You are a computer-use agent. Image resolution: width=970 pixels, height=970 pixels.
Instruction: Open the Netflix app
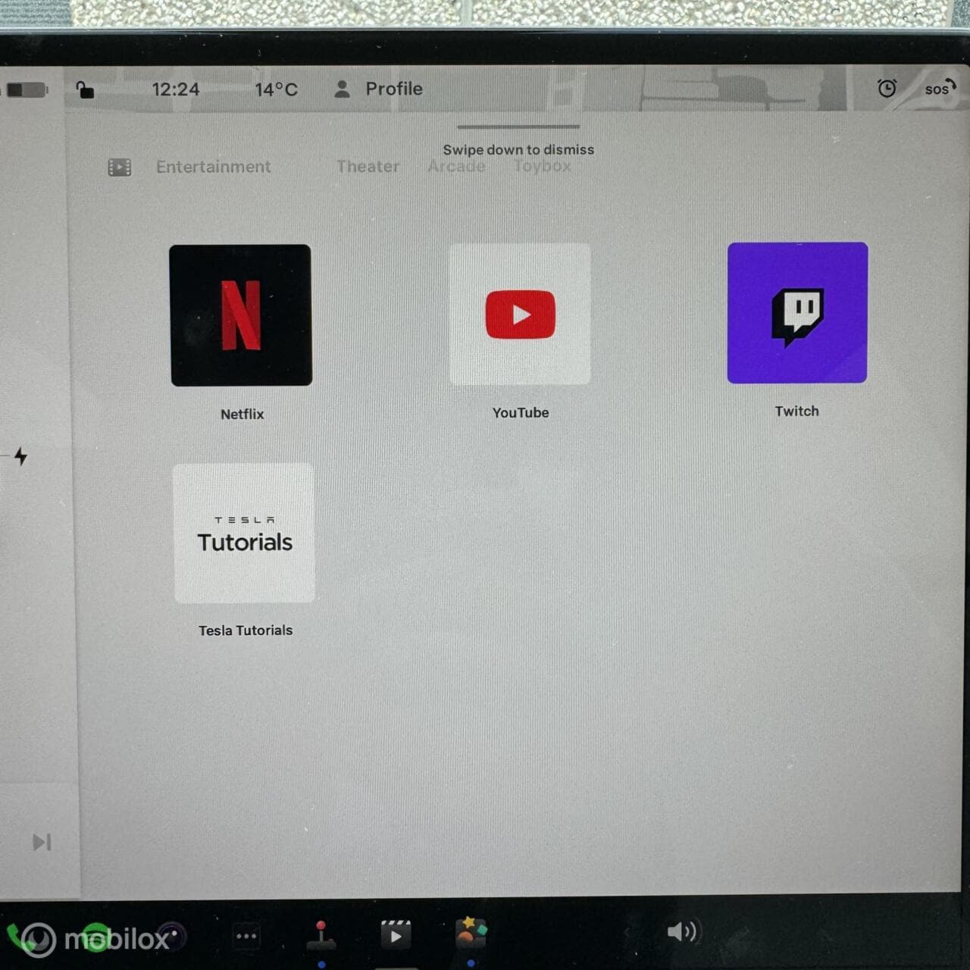click(241, 315)
